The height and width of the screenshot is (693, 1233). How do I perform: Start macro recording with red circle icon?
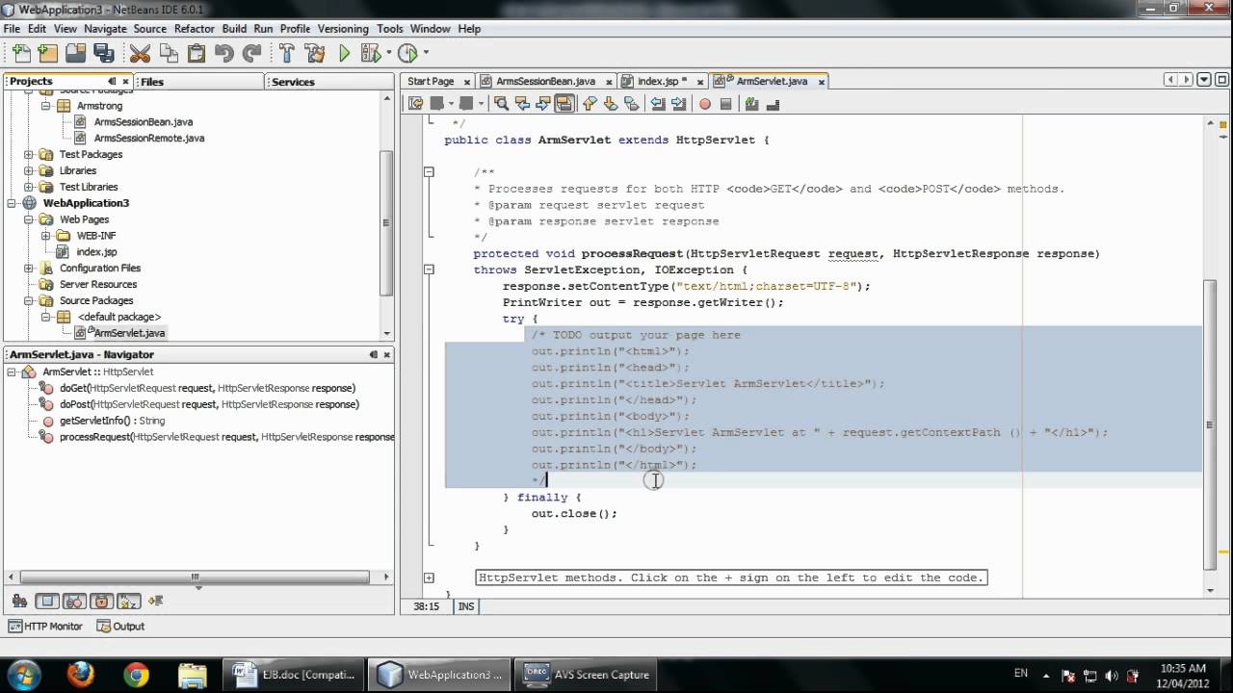(x=704, y=103)
